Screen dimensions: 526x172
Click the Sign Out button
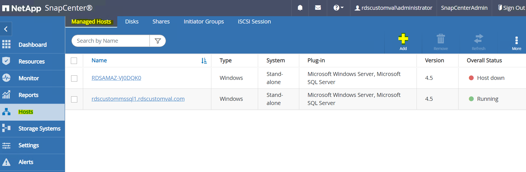coord(511,8)
